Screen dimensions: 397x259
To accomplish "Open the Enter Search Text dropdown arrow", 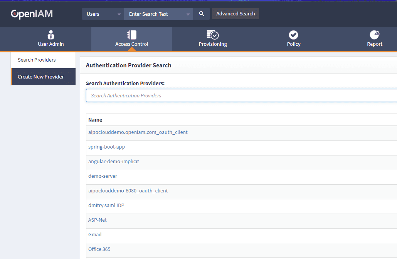I will 188,14.
